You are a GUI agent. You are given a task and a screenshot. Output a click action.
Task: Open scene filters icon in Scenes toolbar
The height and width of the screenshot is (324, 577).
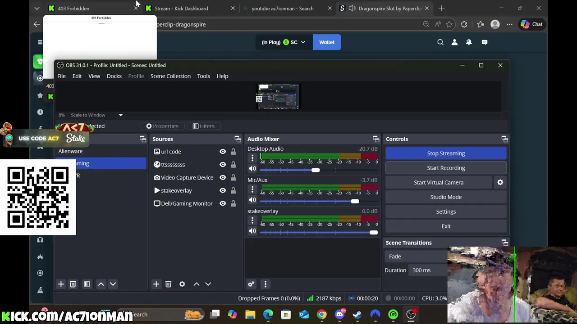pos(87,284)
